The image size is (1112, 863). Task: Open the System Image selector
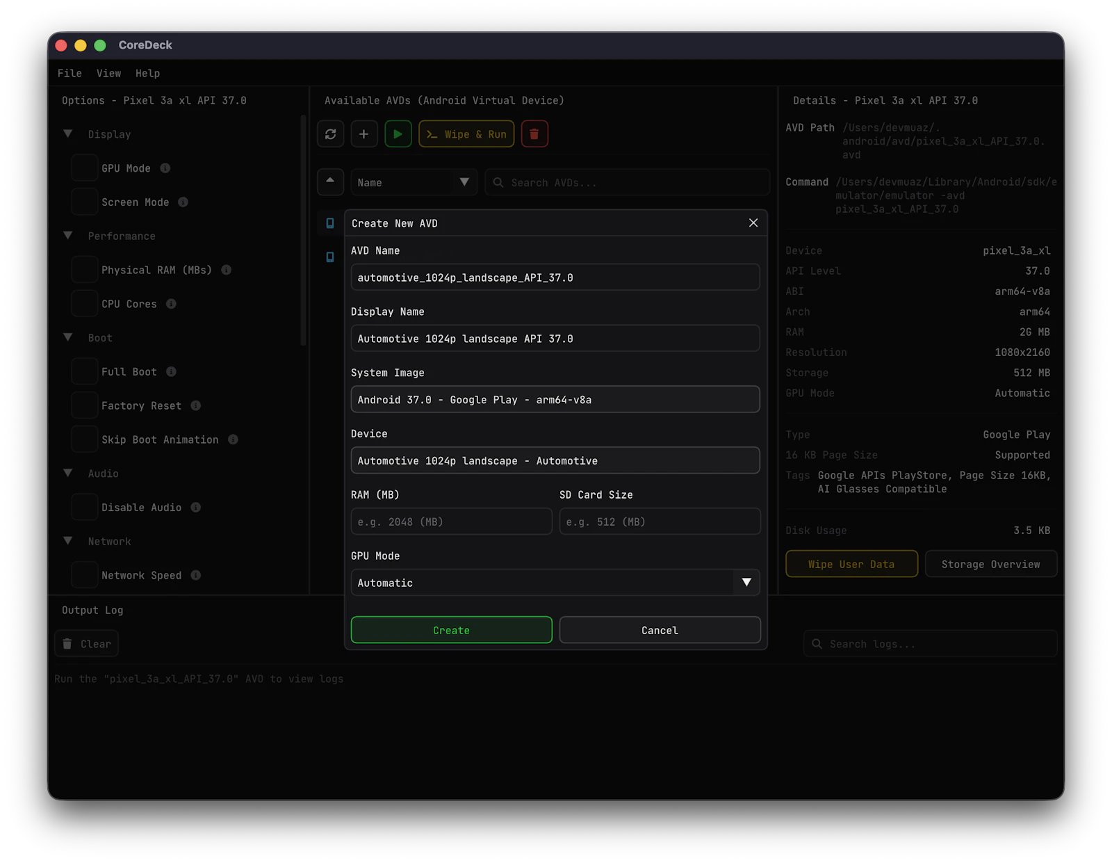(x=555, y=400)
